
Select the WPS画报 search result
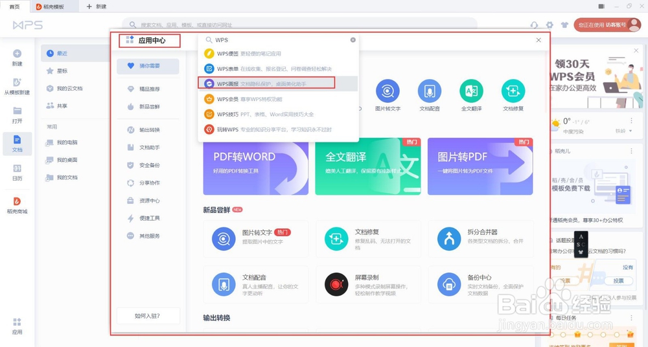[278, 84]
